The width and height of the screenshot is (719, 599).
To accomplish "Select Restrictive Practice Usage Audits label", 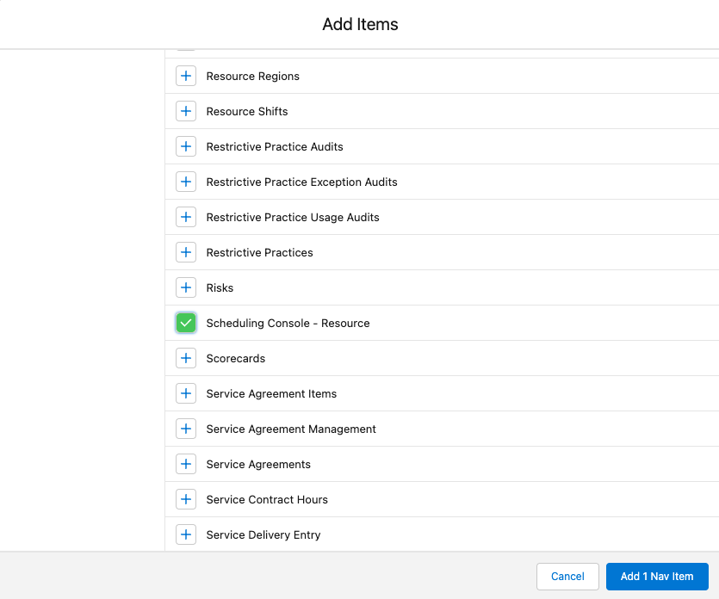I will pos(293,217).
